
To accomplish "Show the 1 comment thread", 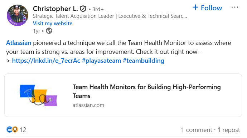I will click(x=197, y=130).
